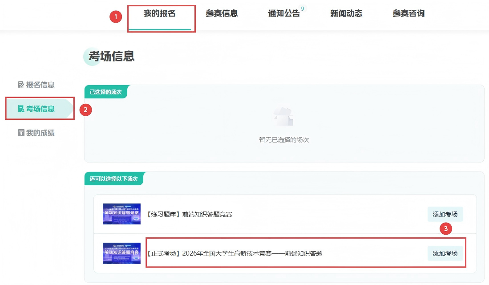Click the pencil icon beside 报名信息
This screenshot has height=285, width=489.
click(21, 85)
